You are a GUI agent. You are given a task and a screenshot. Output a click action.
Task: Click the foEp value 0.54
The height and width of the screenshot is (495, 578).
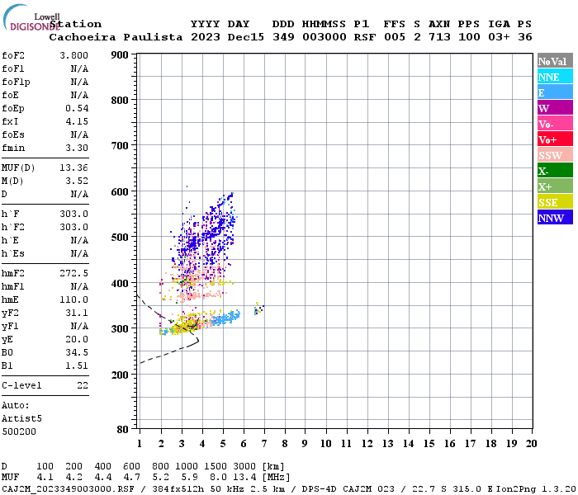(x=77, y=108)
